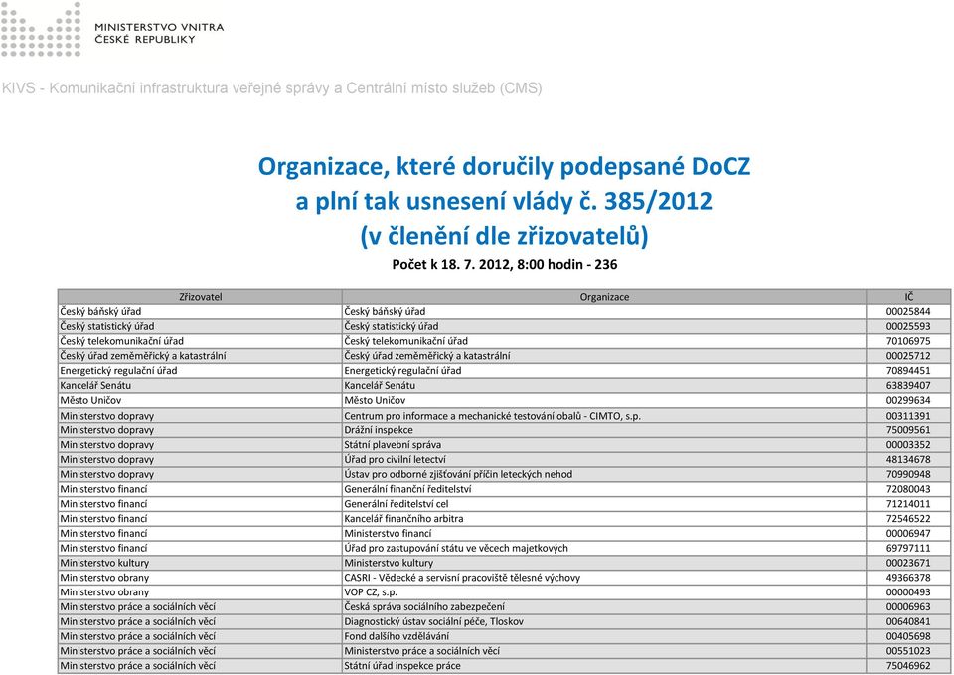Click the subtitle "(v členění dle zřizovatelů)"

pyautogui.click(x=505, y=236)
